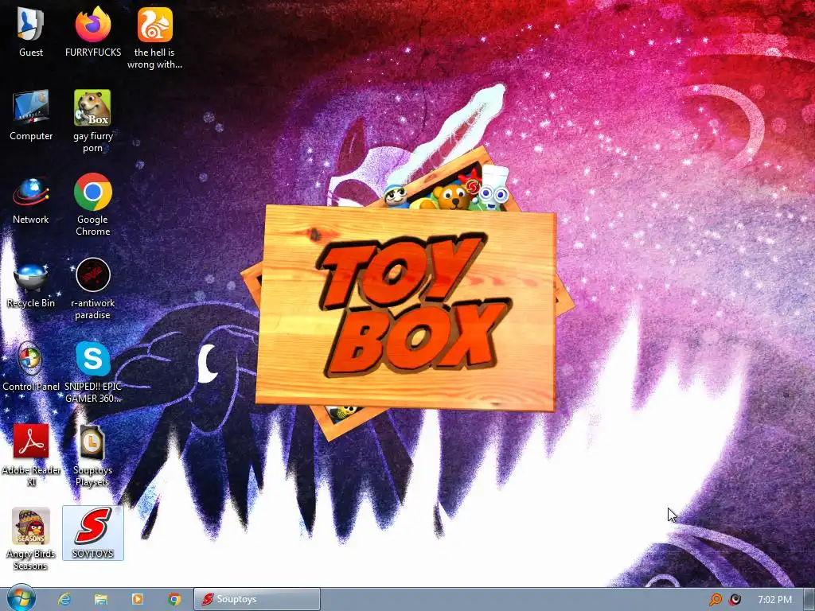Switch to the Souptoys taskbar window button

pyautogui.click(x=257, y=599)
